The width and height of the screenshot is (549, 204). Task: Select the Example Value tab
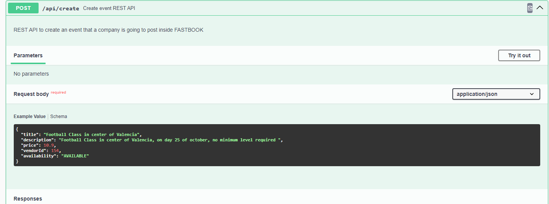coord(29,117)
